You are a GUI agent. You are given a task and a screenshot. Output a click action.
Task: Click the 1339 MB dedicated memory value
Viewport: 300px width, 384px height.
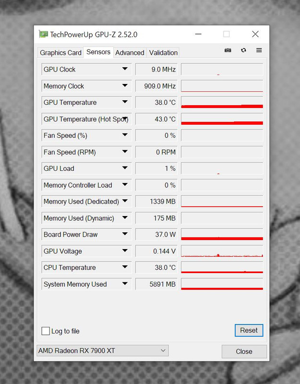tap(156, 202)
